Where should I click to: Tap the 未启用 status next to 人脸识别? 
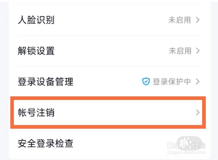tap(180, 20)
